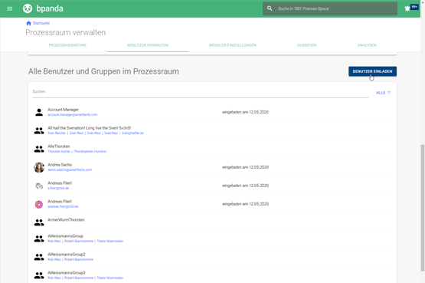Click the Account Manager person icon

point(39,112)
